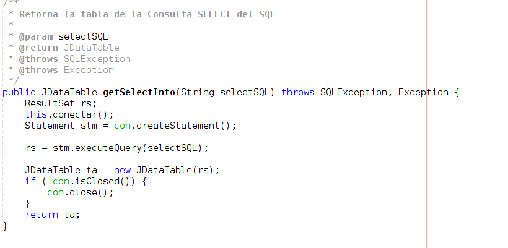The image size is (508, 248).
Task: Click the 'throws' keyword in the method signature
Action: click(x=298, y=92)
